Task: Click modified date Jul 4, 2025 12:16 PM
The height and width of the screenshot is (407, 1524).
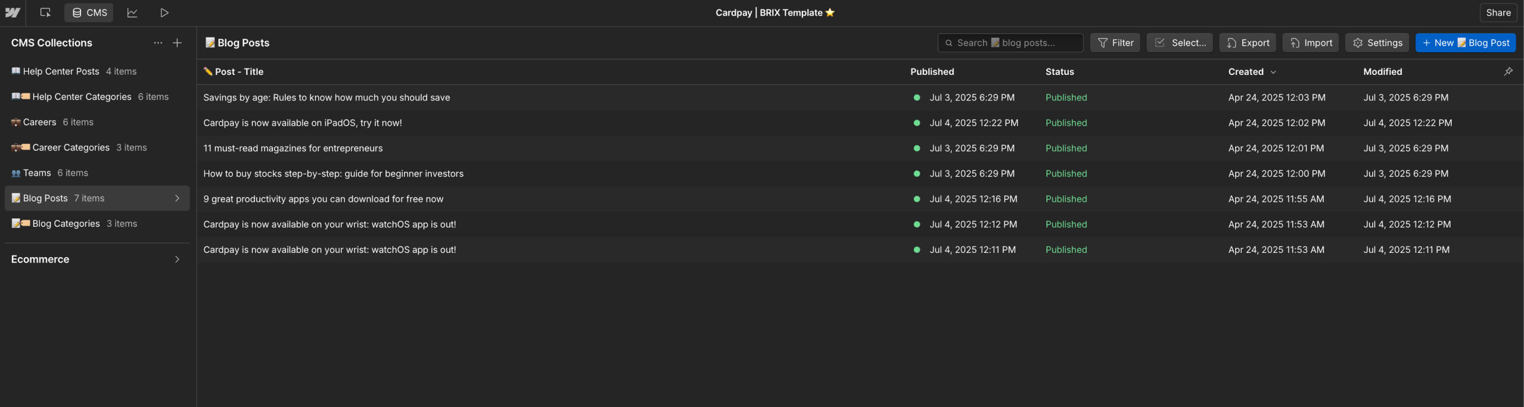Action: [1407, 199]
